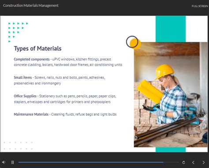Click the text 'Cleaning fluids, refuse bags and light bulbs'
Screen dimensions: 209x168
(84, 114)
